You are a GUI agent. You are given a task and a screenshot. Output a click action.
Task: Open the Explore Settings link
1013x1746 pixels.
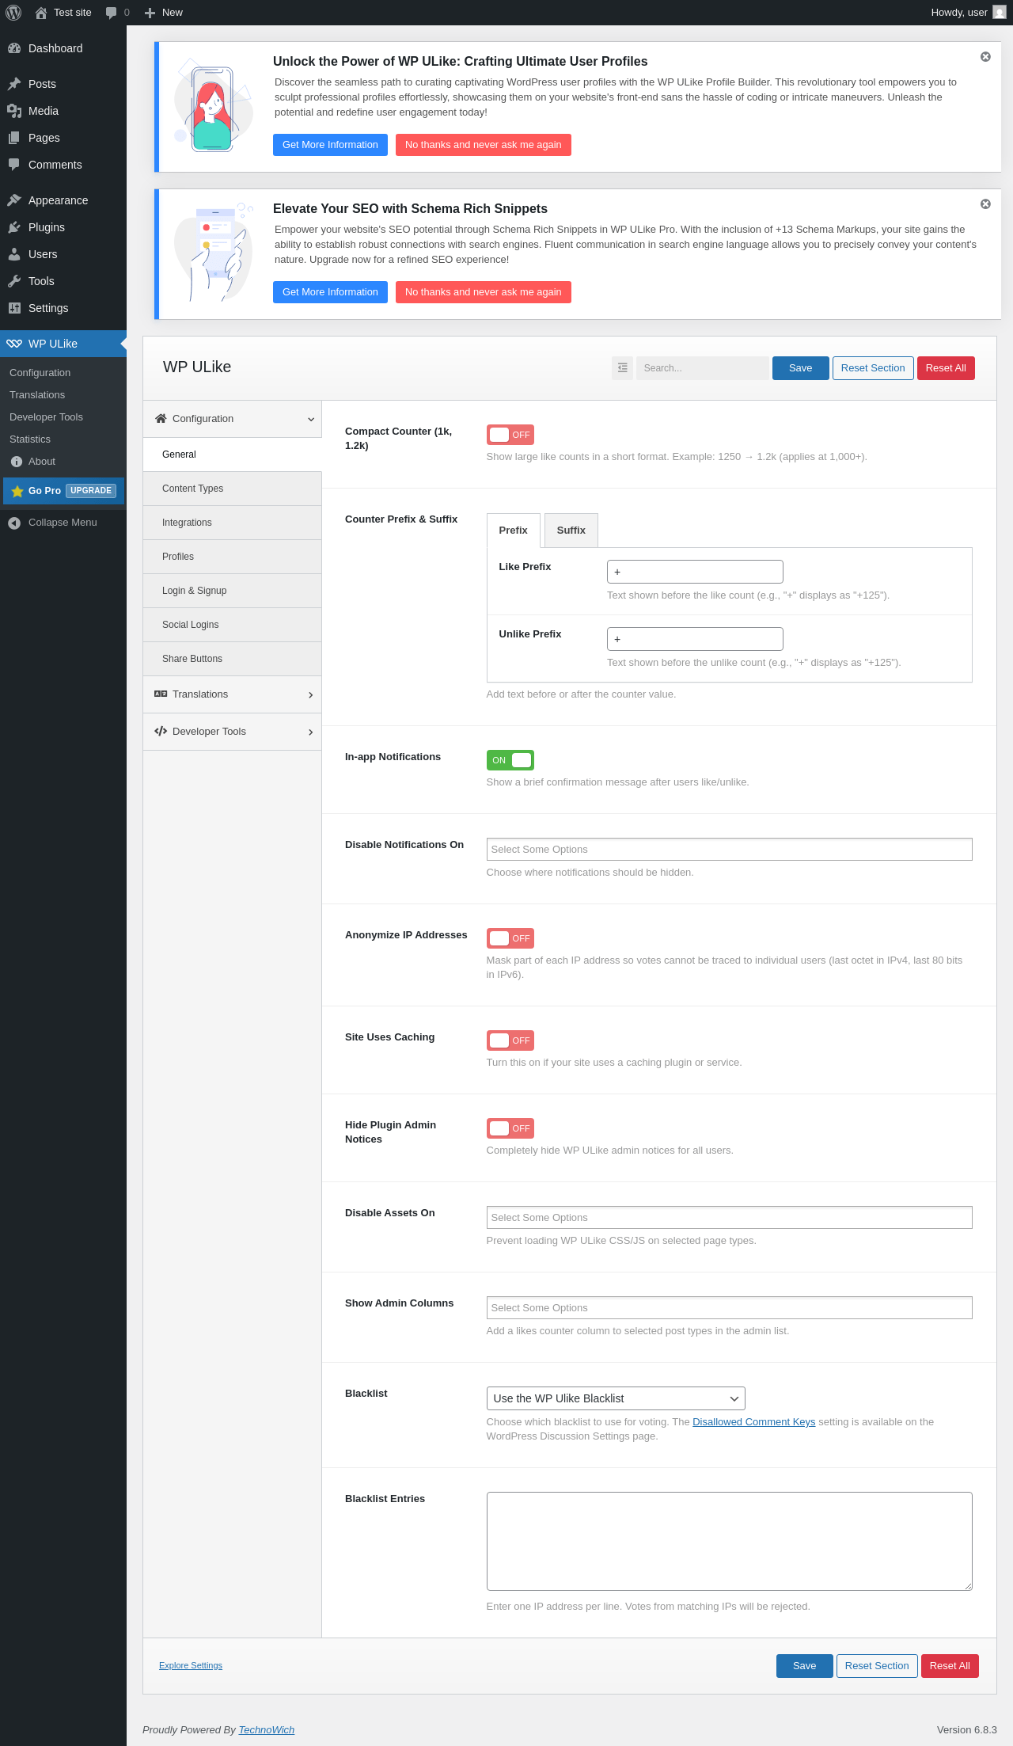(x=191, y=1665)
